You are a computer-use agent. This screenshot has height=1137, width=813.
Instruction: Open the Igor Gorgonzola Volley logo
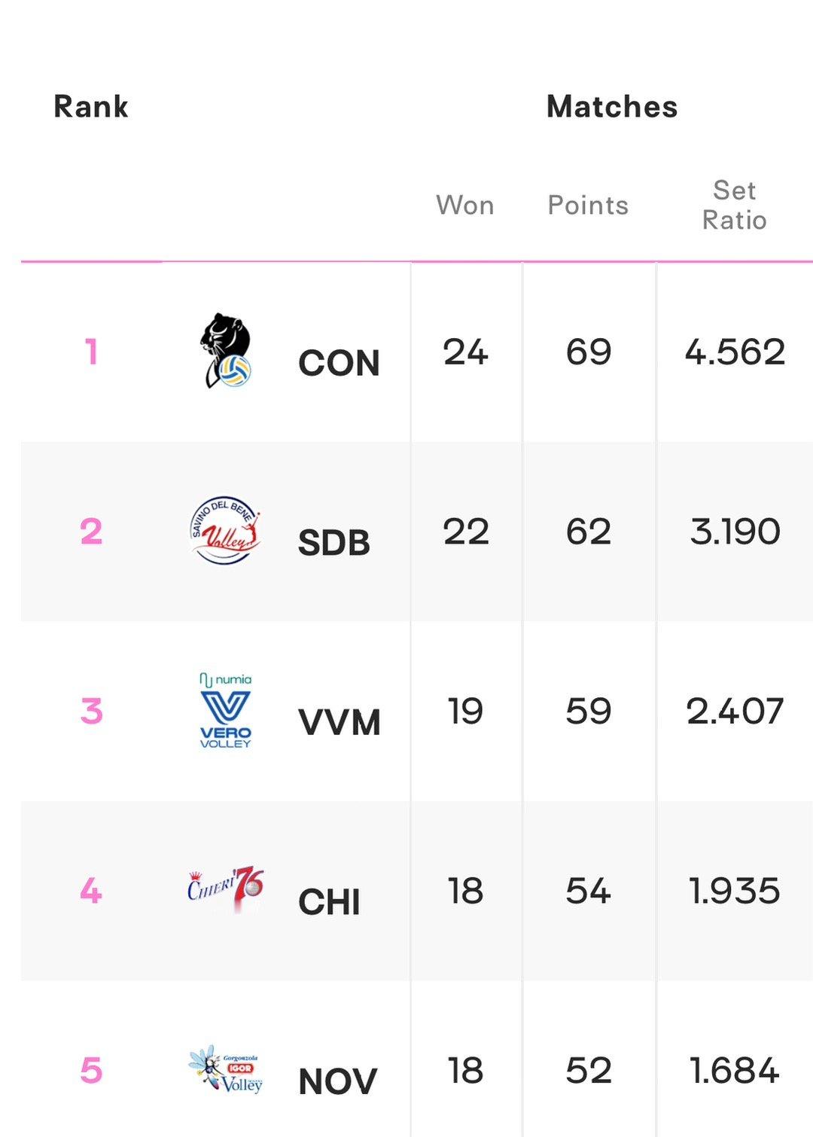click(225, 1069)
